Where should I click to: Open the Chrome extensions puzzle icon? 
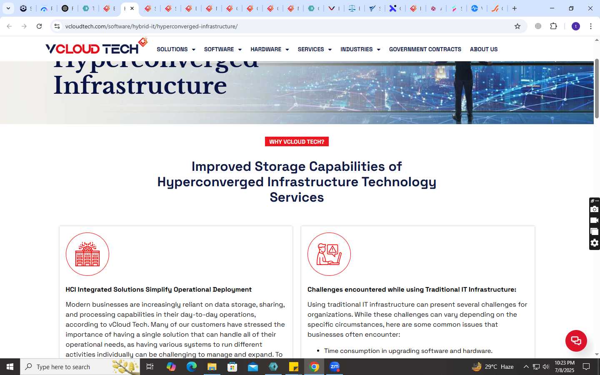point(553,26)
